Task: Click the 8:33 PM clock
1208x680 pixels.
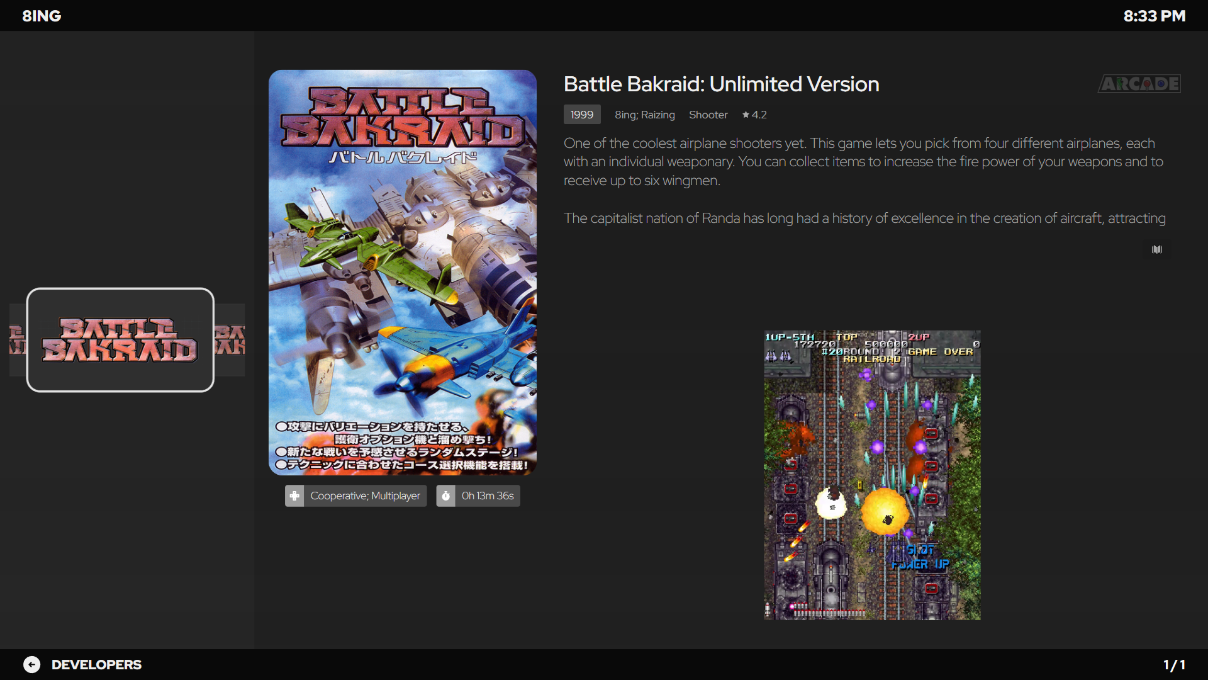Action: coord(1154,16)
